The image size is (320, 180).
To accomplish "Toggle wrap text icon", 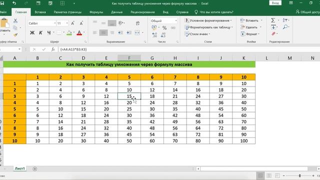I will click(138, 23).
